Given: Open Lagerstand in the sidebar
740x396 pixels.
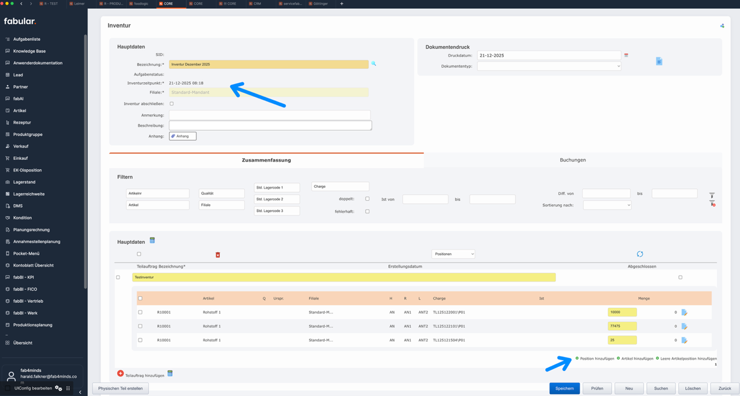Looking at the screenshot, I should [x=24, y=182].
